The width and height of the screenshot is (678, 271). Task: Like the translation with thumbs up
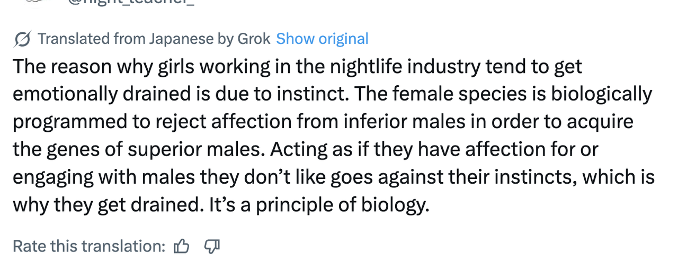[x=182, y=246]
